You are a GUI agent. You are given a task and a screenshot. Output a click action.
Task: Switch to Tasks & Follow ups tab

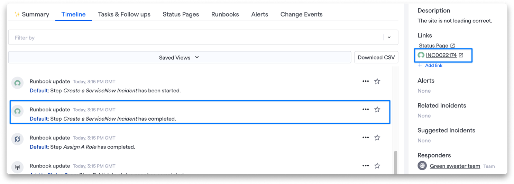[124, 14]
